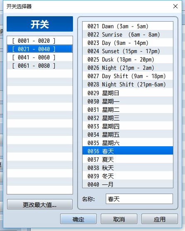
Task: Click the 名称 name input field
Action: click(x=139, y=199)
